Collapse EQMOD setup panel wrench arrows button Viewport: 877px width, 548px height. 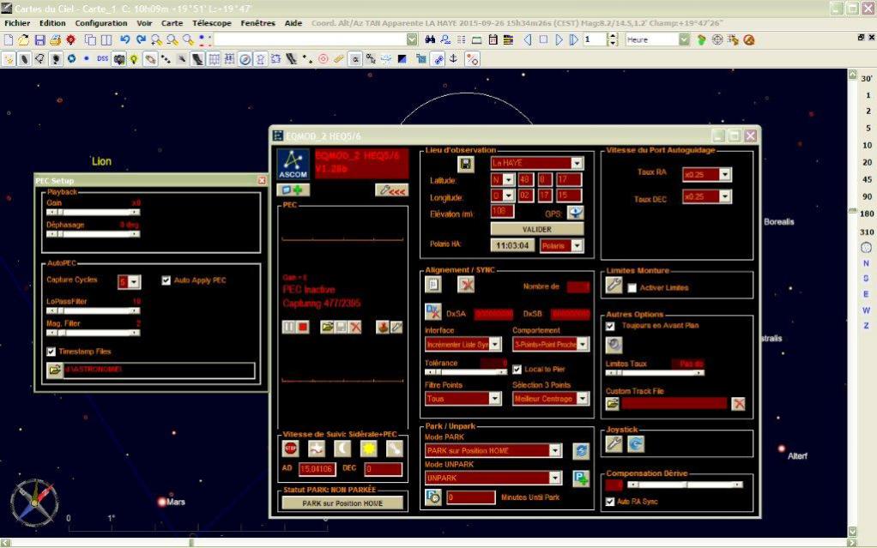click(x=391, y=190)
